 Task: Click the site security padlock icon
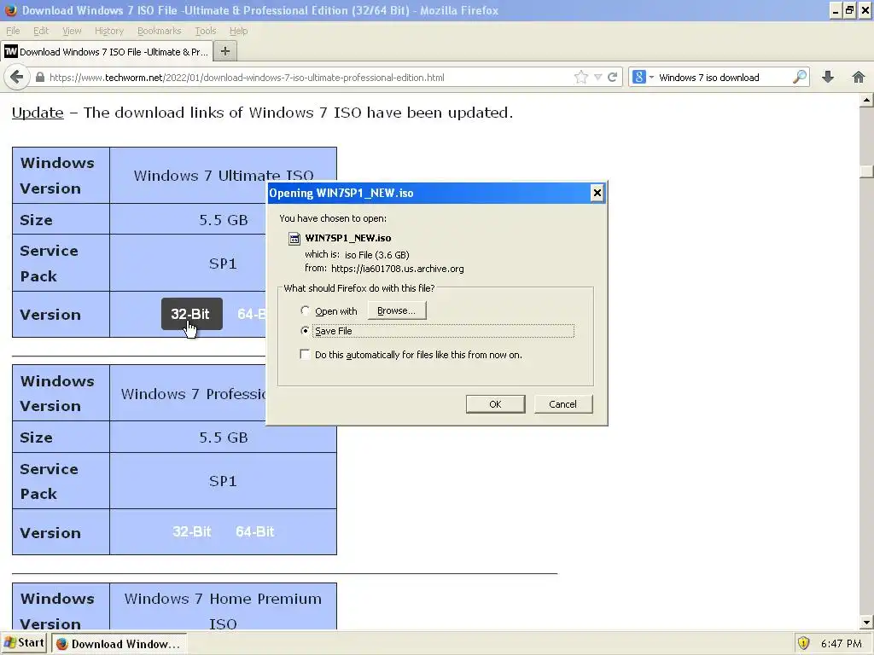click(x=40, y=78)
